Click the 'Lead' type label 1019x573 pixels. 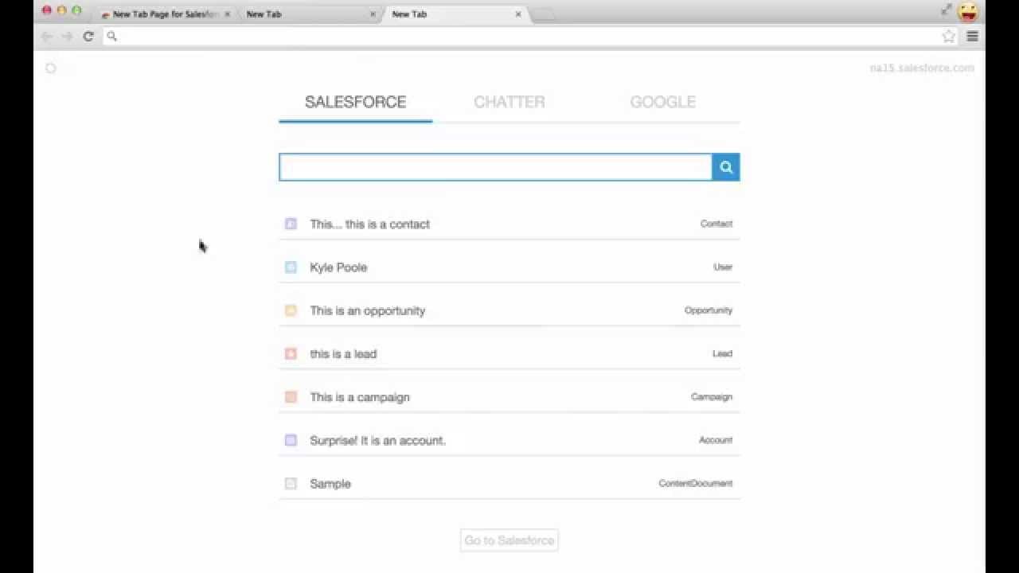click(722, 353)
